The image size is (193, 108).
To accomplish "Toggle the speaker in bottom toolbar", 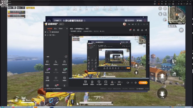I will pyautogui.click(x=119, y=83).
